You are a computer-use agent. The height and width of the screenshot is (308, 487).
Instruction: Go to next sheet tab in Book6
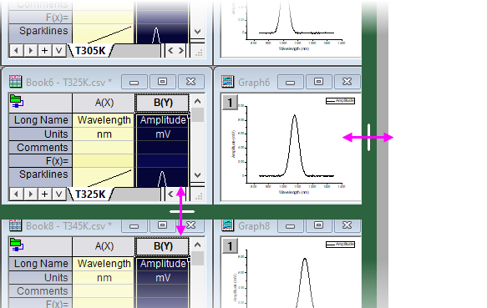click(x=30, y=194)
